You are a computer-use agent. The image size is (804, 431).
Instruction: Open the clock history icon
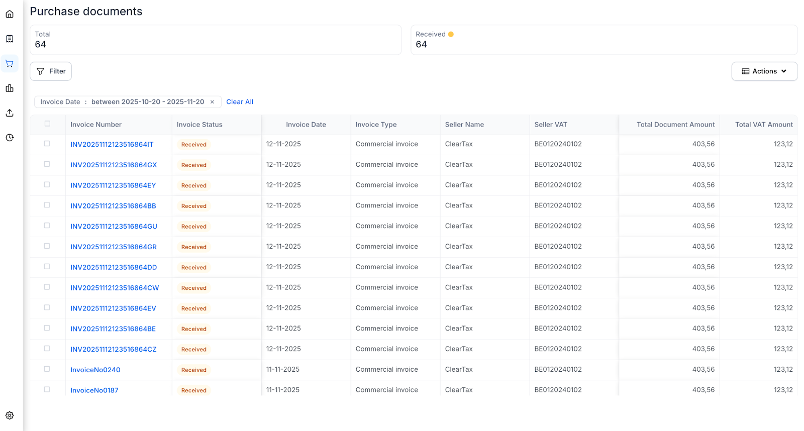point(10,138)
